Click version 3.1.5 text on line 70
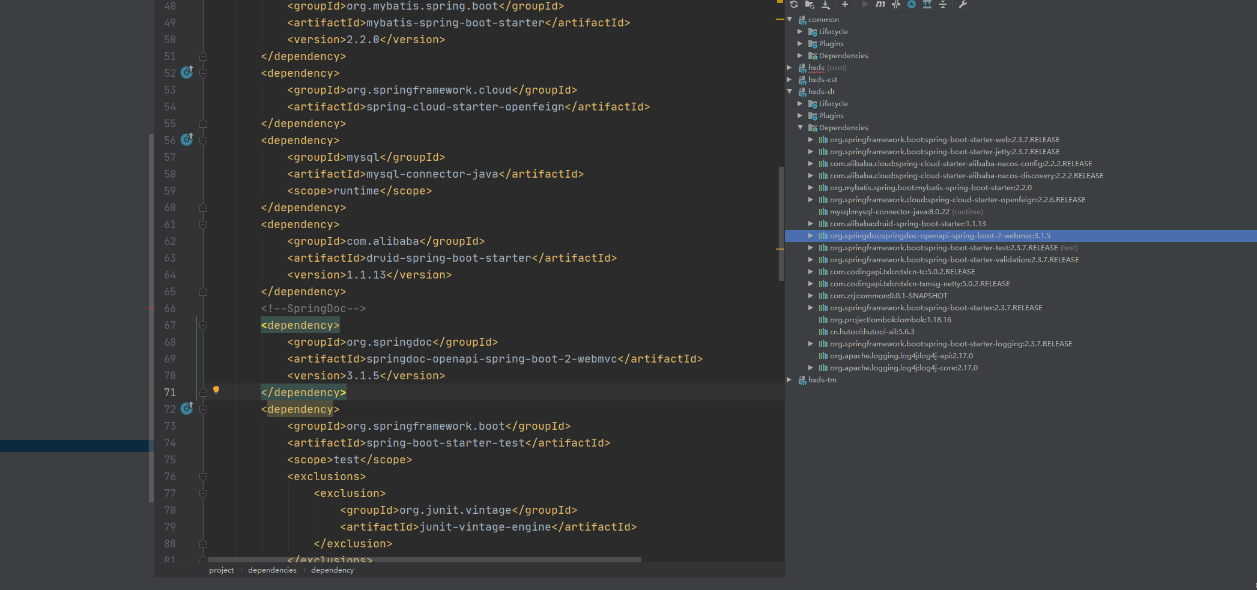The width and height of the screenshot is (1257, 590). click(363, 376)
